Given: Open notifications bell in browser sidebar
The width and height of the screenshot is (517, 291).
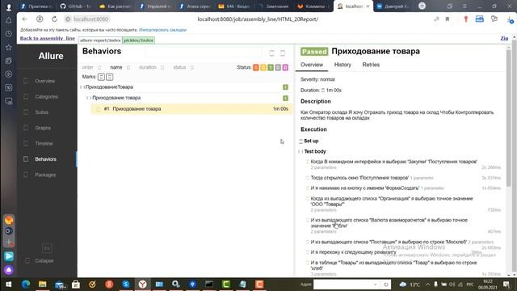Looking at the screenshot, I should (9, 20).
